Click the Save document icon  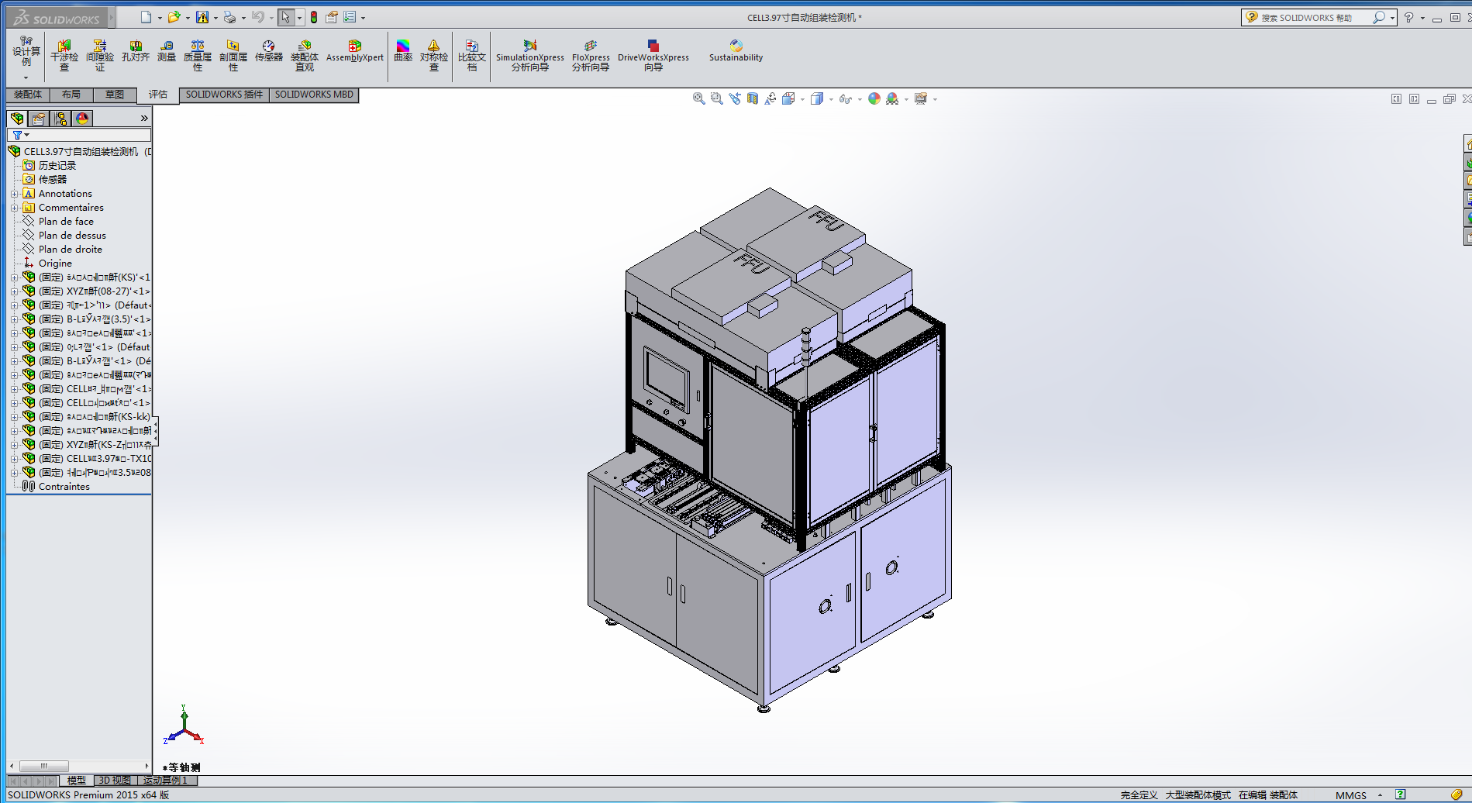202,17
